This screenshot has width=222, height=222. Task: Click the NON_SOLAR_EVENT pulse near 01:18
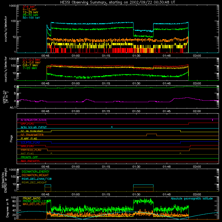[x=112, y=127]
